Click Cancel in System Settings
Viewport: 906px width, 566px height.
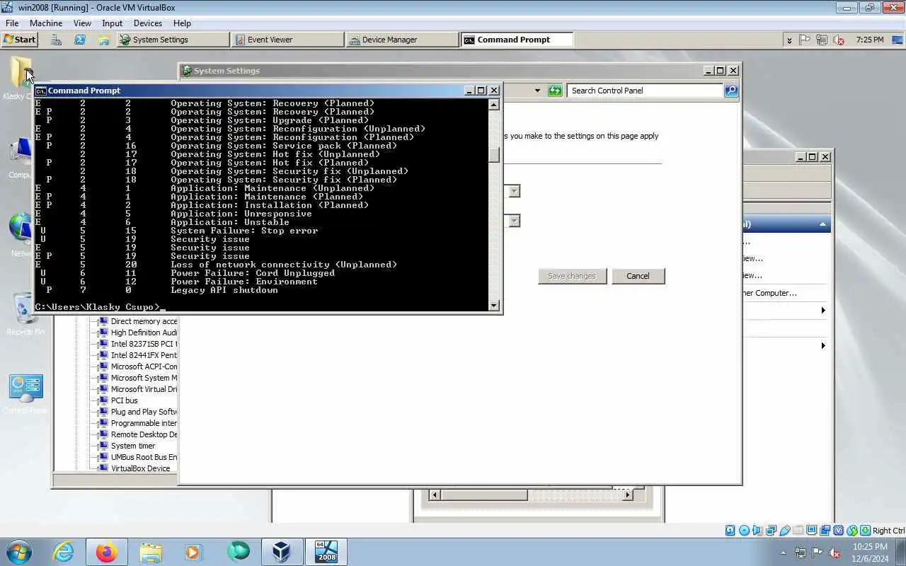pyautogui.click(x=638, y=276)
